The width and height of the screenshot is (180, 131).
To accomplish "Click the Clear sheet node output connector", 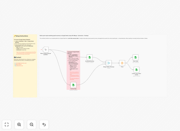I will click(139, 57).
